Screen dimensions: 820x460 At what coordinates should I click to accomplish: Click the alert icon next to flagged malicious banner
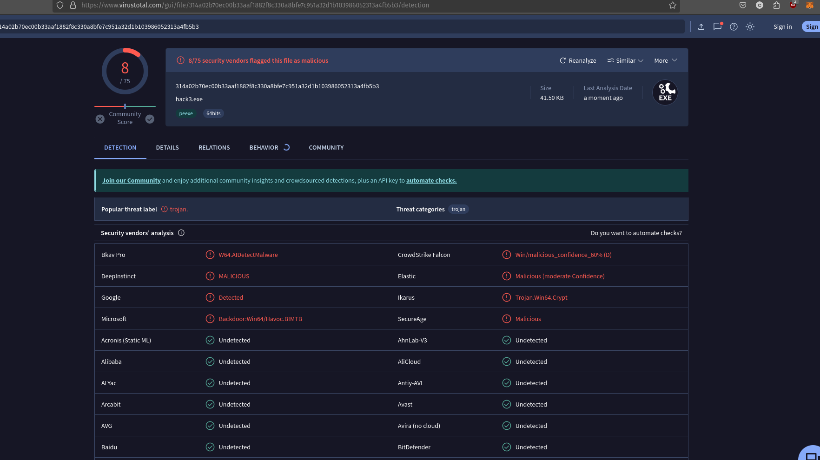click(180, 60)
